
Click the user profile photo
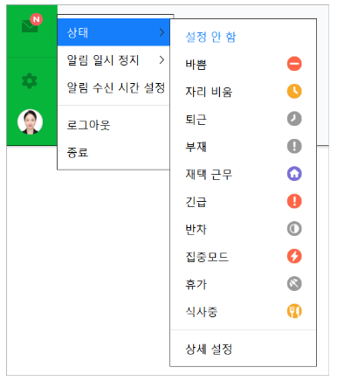[30, 121]
